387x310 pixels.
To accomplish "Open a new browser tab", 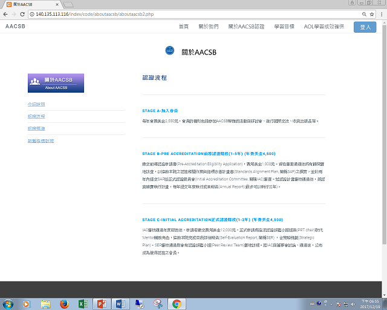I will [x=68, y=5].
